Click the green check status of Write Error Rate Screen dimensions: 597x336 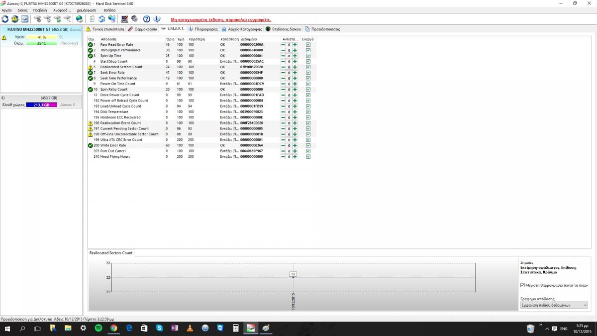click(91, 145)
